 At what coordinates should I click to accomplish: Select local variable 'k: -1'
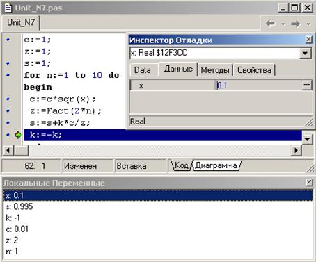point(158,218)
